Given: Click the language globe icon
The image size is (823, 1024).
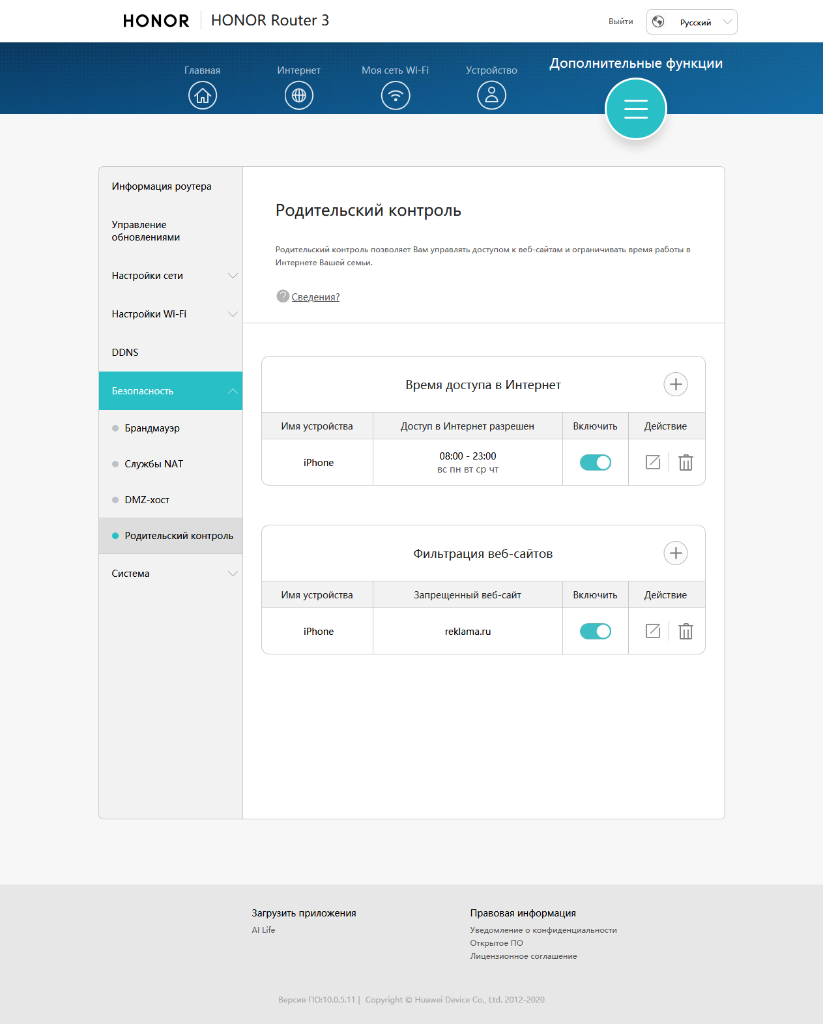Looking at the screenshot, I should click(658, 22).
